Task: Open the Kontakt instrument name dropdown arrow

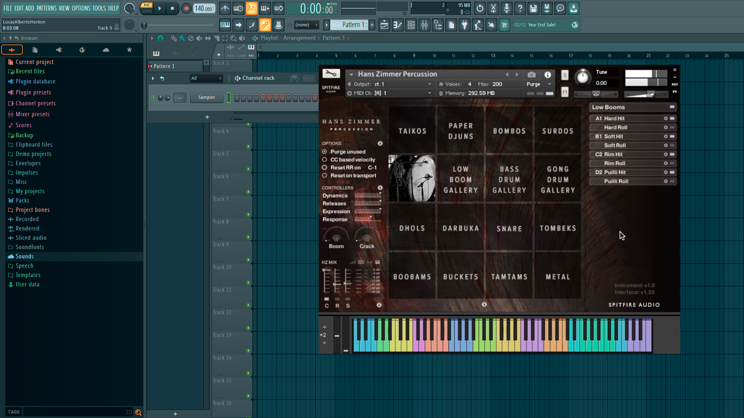Action: (351, 75)
